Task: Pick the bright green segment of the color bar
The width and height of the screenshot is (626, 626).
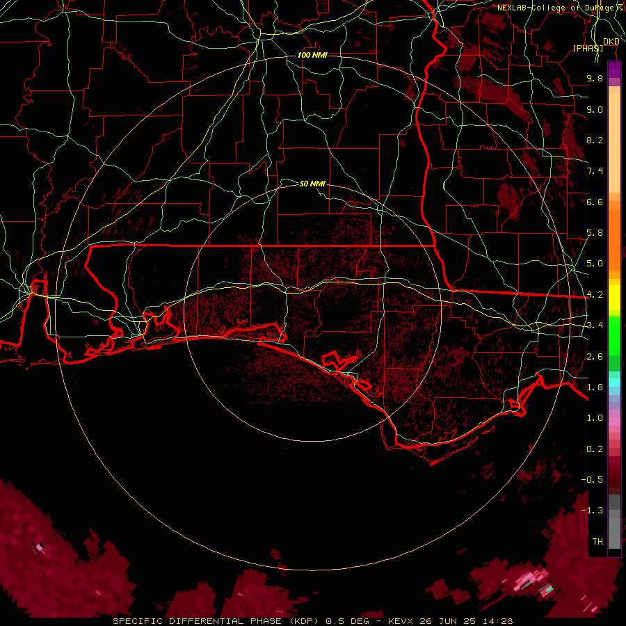Action: tap(614, 335)
